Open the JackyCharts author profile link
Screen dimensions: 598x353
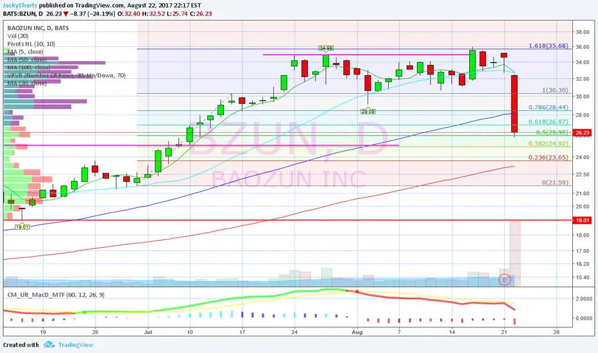21,6
